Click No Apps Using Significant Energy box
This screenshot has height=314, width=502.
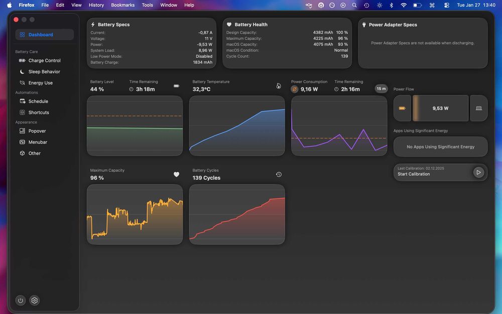click(x=441, y=147)
